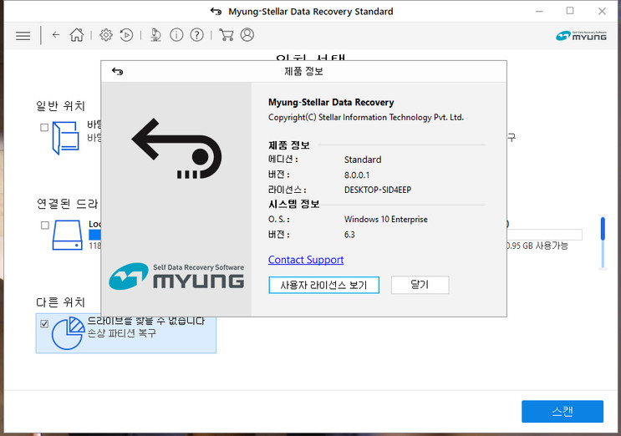
Task: Open the help question-mark icon
Action: (197, 35)
